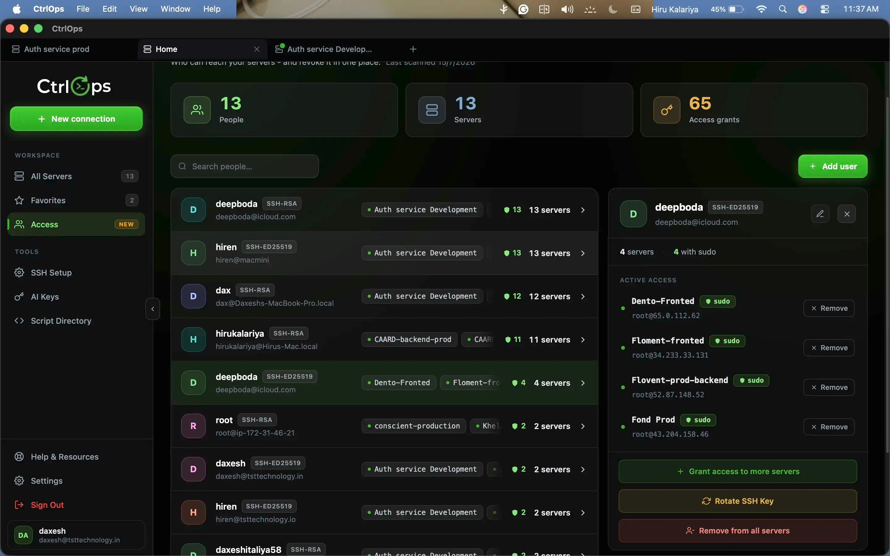Open All Servers in sidebar
Image resolution: width=890 pixels, height=556 pixels.
(x=76, y=176)
